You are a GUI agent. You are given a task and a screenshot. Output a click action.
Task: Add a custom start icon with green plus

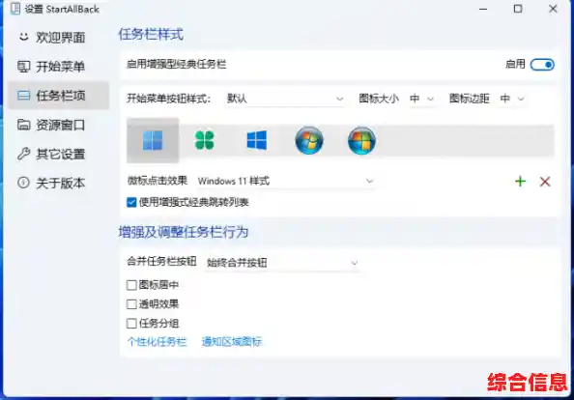pyautogui.click(x=520, y=181)
